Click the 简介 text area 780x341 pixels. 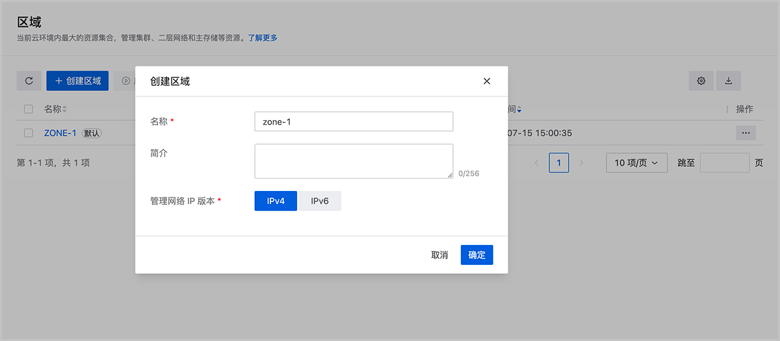point(354,161)
